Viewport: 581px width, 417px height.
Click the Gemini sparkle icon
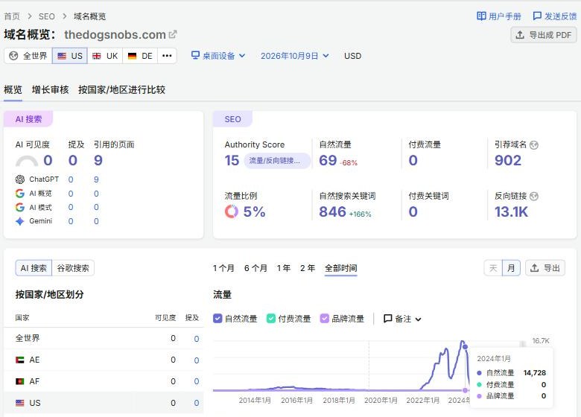tap(20, 221)
